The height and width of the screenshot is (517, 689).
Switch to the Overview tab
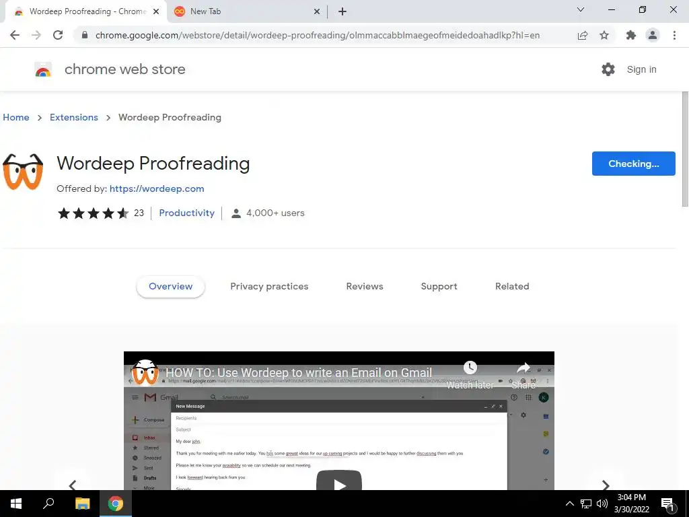pos(170,286)
